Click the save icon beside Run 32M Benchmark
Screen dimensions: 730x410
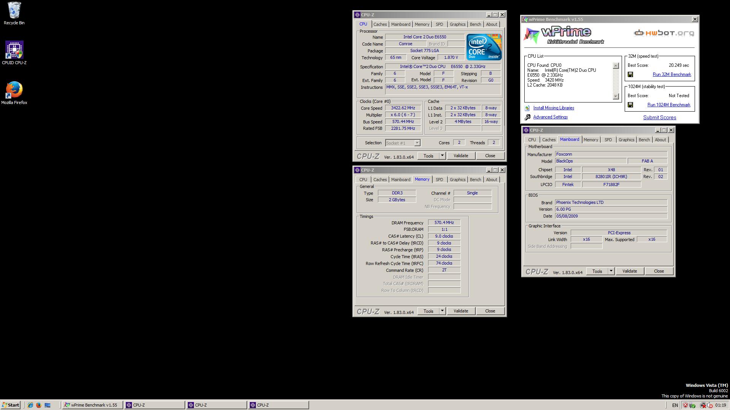click(x=630, y=74)
